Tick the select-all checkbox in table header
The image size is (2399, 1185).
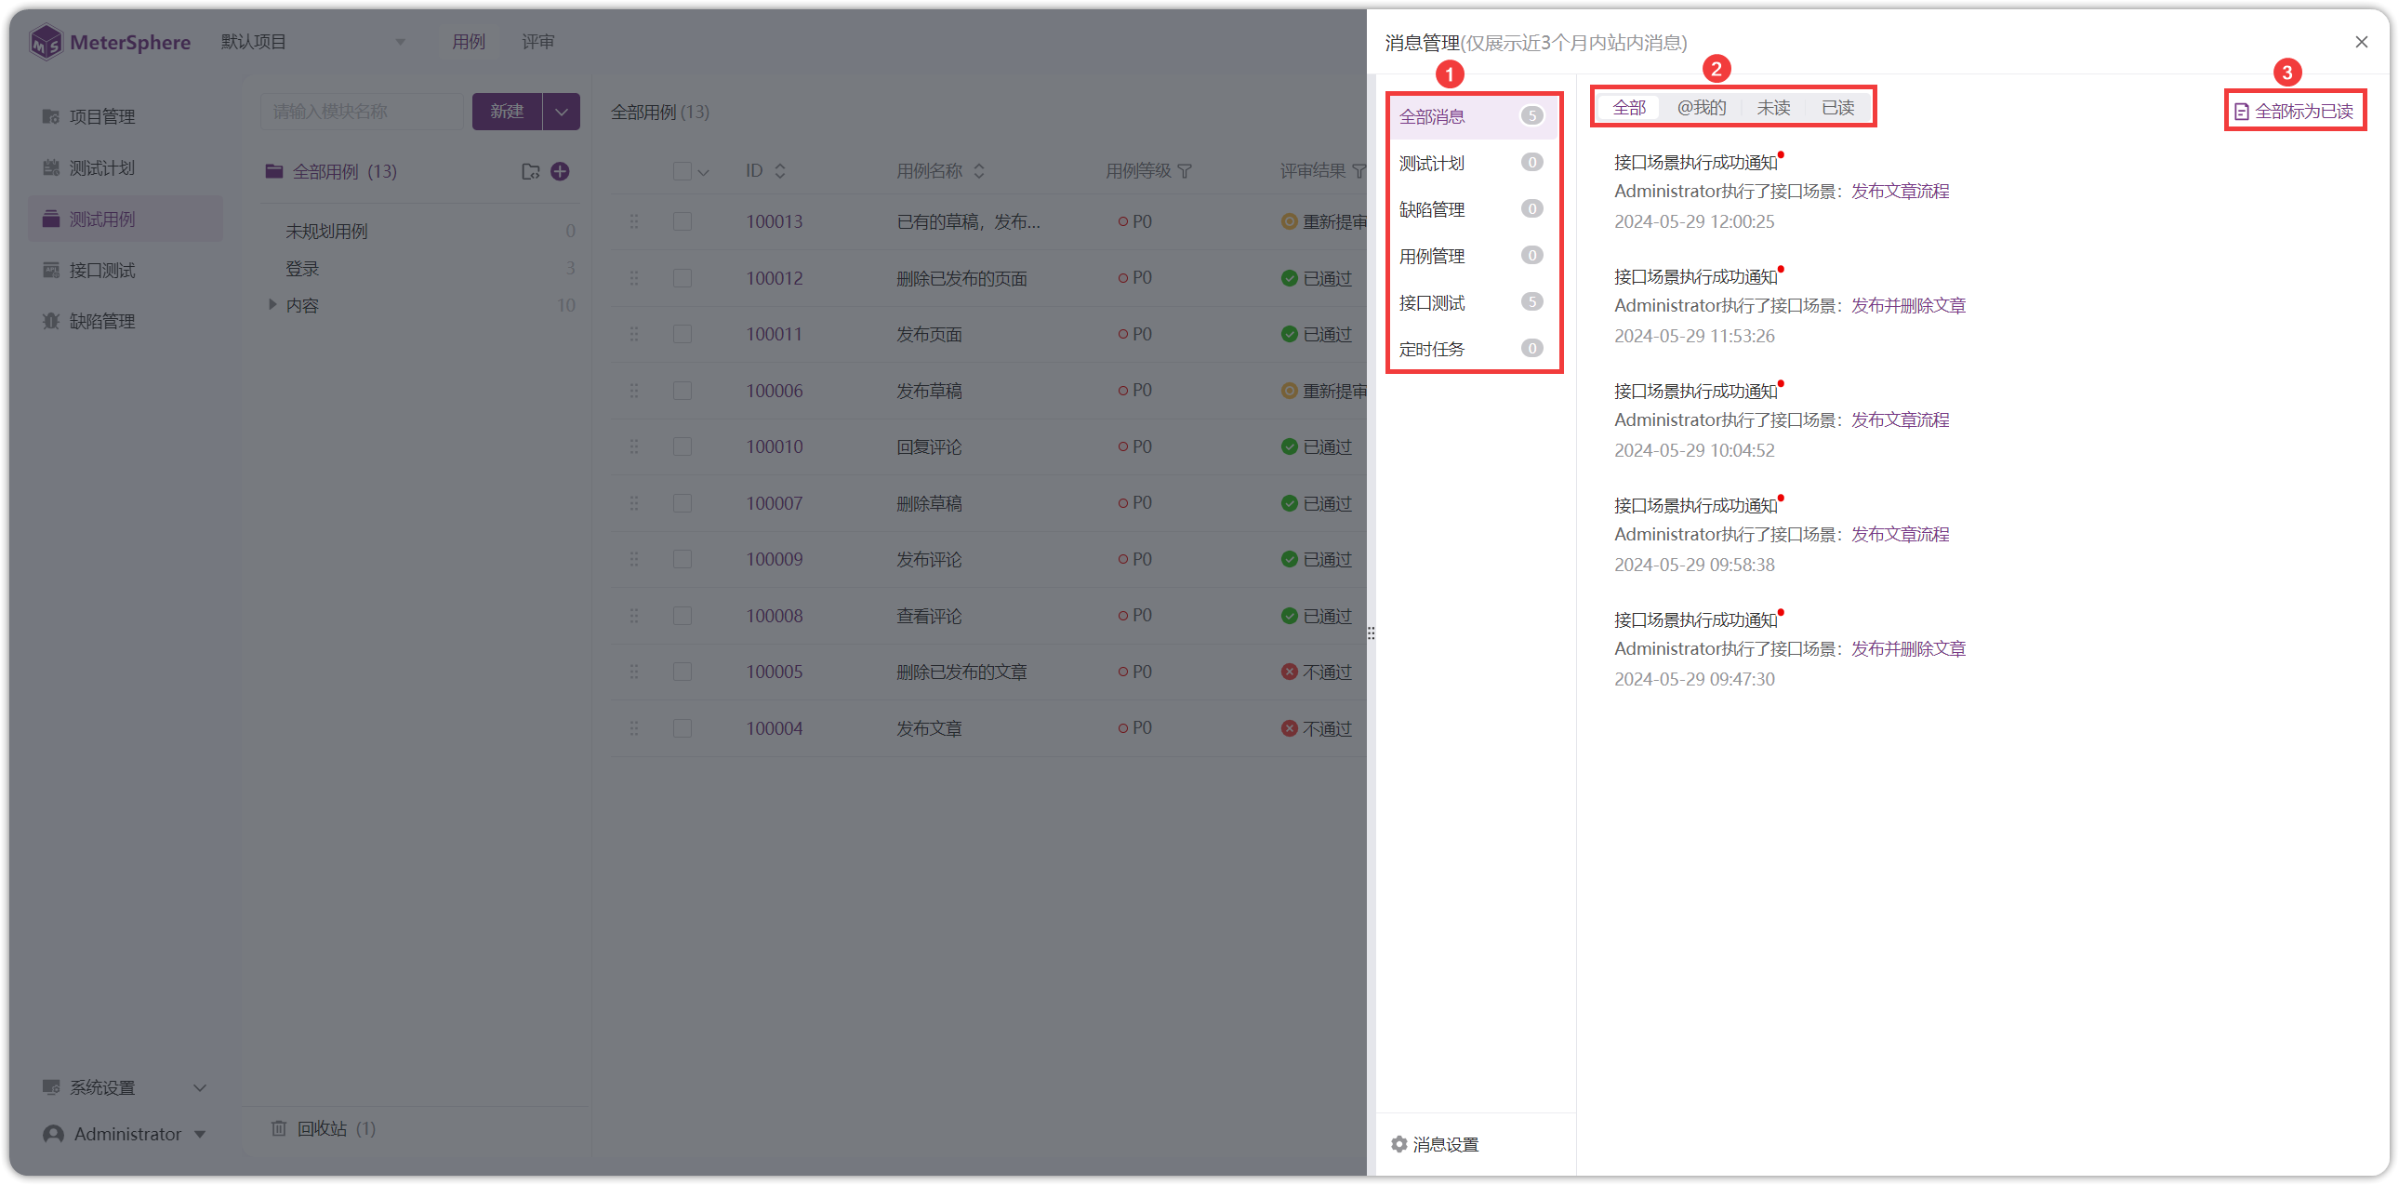[x=682, y=171]
